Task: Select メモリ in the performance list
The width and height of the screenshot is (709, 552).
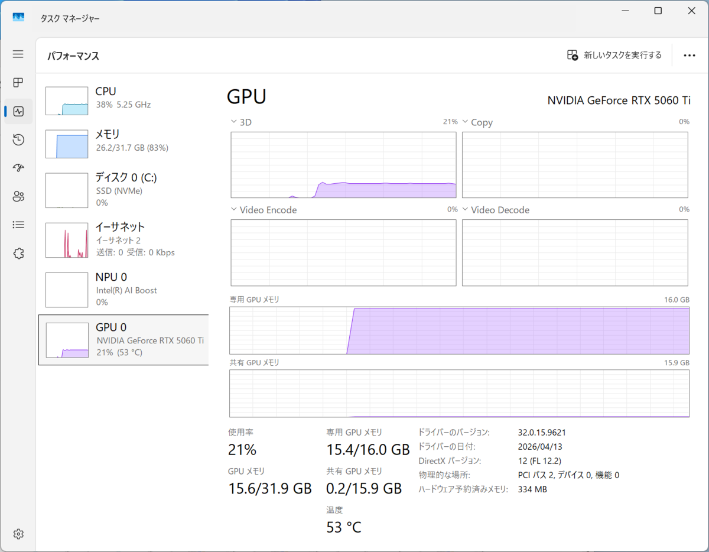Action: point(123,141)
